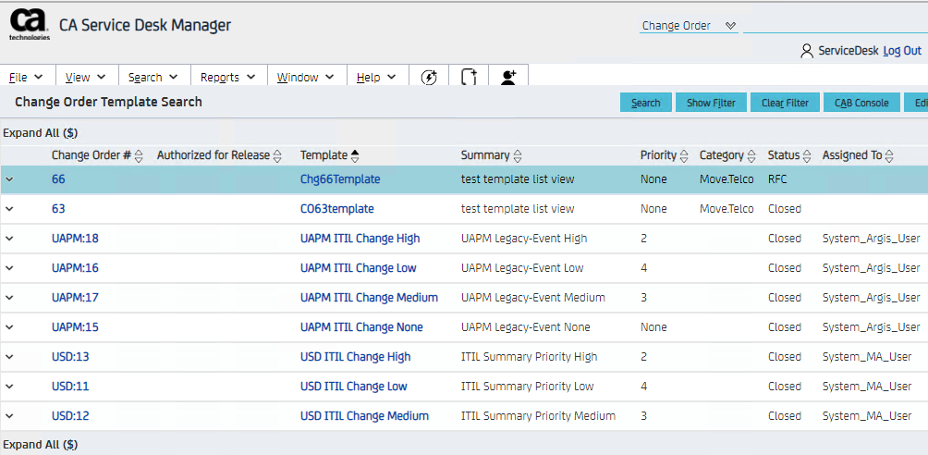Open the File menu
This screenshot has height=455, width=928.
tap(26, 77)
